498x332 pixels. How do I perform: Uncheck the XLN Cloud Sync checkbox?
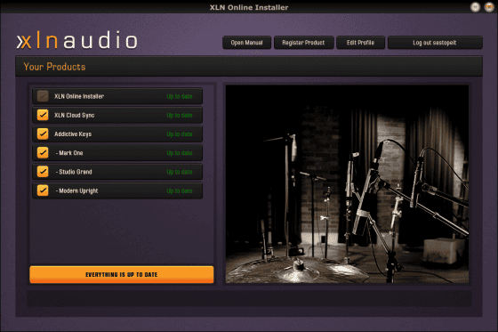coord(43,115)
